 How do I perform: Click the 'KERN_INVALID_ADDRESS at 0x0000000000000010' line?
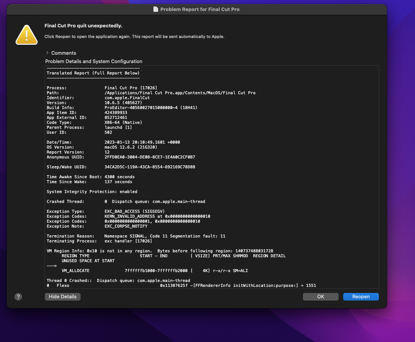(157, 216)
